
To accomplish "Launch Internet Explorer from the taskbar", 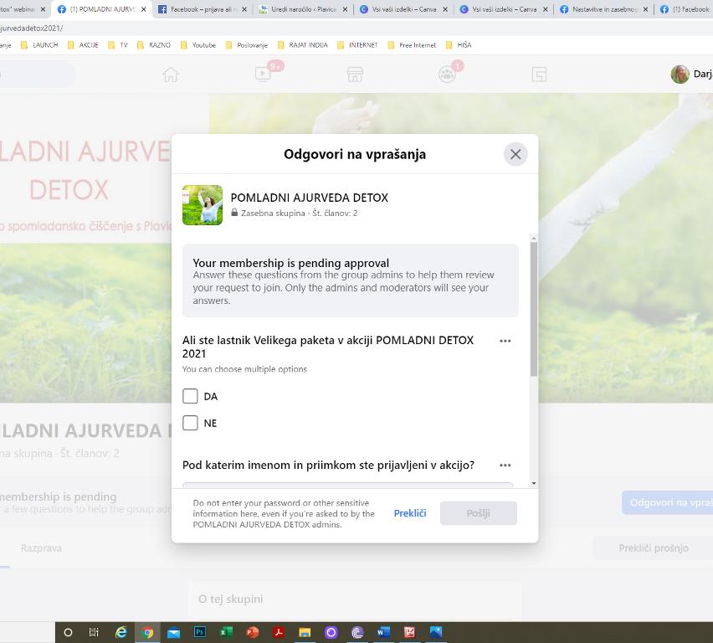I will tap(121, 632).
